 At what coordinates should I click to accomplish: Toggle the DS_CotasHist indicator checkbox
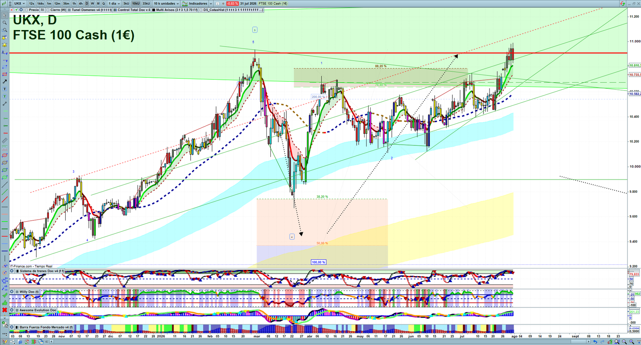201,10
